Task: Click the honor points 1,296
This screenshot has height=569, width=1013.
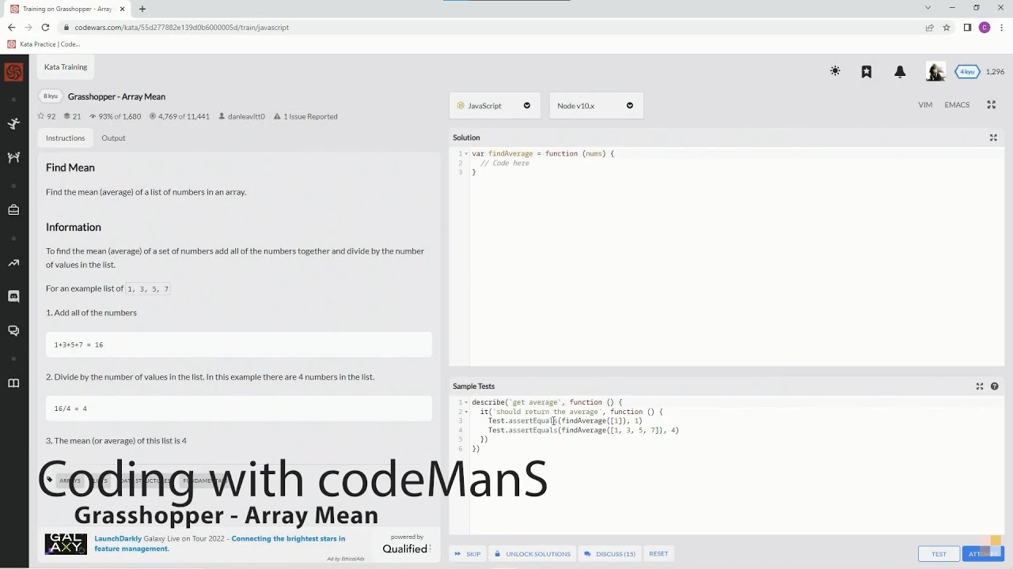Action: click(995, 72)
